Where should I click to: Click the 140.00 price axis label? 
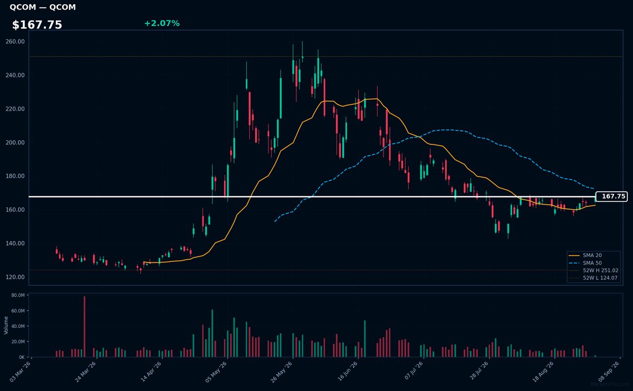click(x=15, y=243)
